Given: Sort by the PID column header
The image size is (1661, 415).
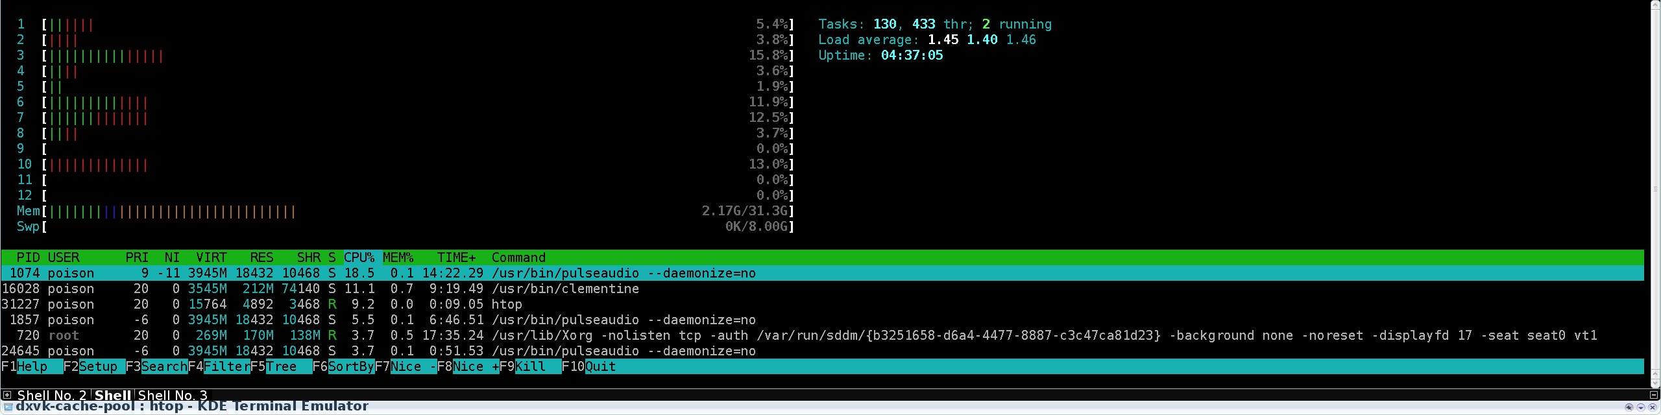Looking at the screenshot, I should 29,257.
